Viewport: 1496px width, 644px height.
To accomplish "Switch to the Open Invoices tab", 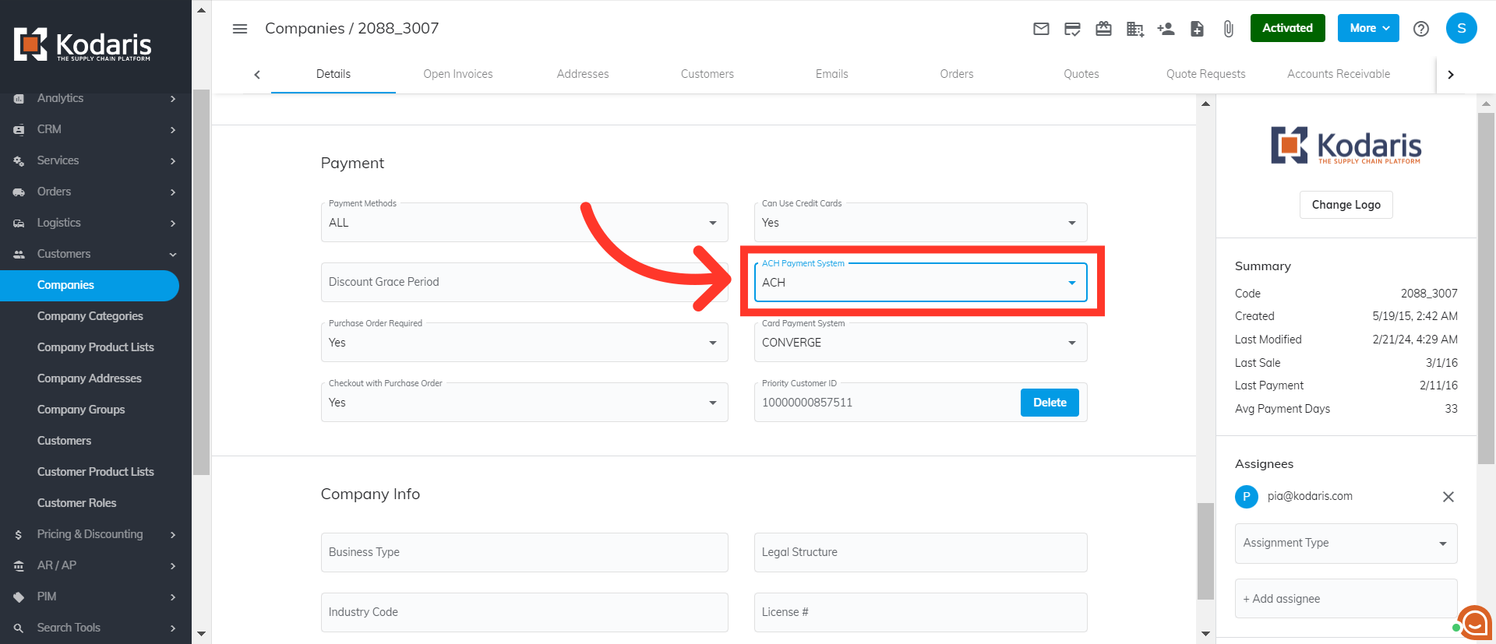I will pos(458,74).
